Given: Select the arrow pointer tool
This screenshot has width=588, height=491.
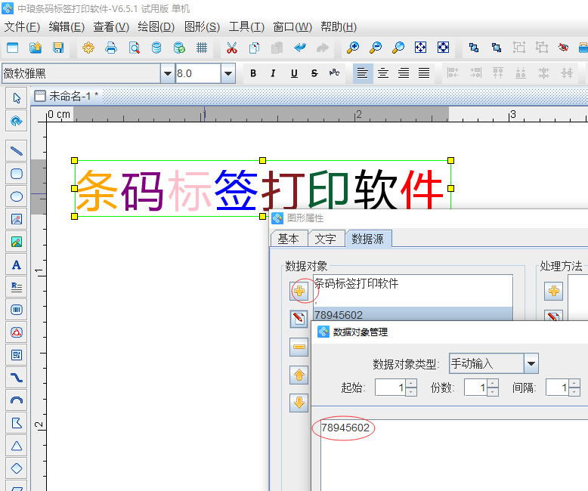Looking at the screenshot, I should pyautogui.click(x=17, y=98).
